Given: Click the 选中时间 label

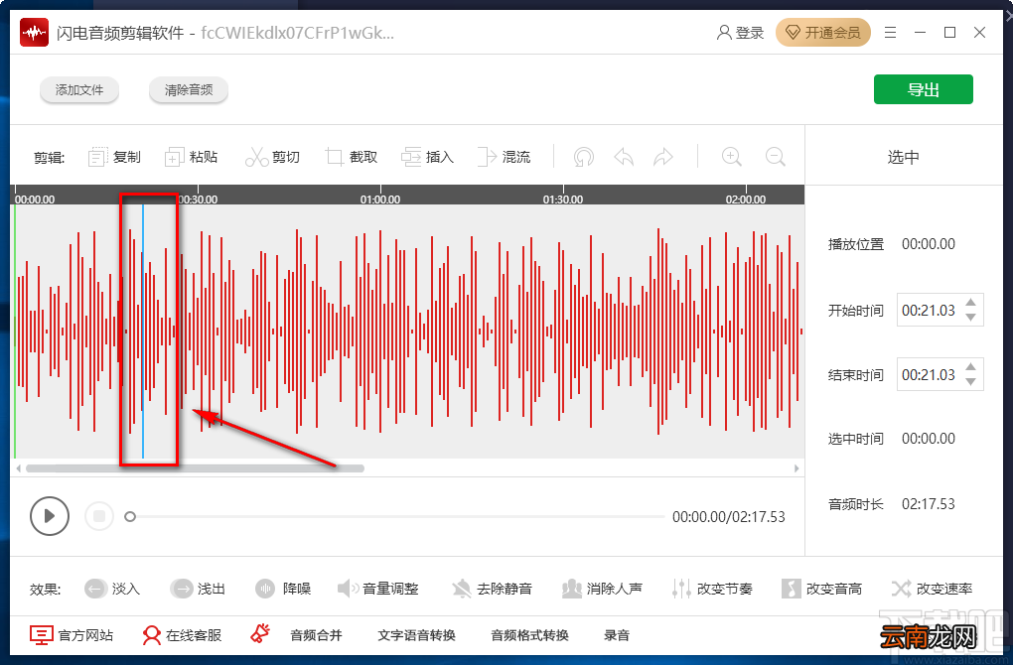Looking at the screenshot, I should tap(855, 439).
